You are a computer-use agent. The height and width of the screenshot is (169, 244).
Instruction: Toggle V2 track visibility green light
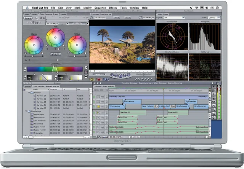(94, 102)
